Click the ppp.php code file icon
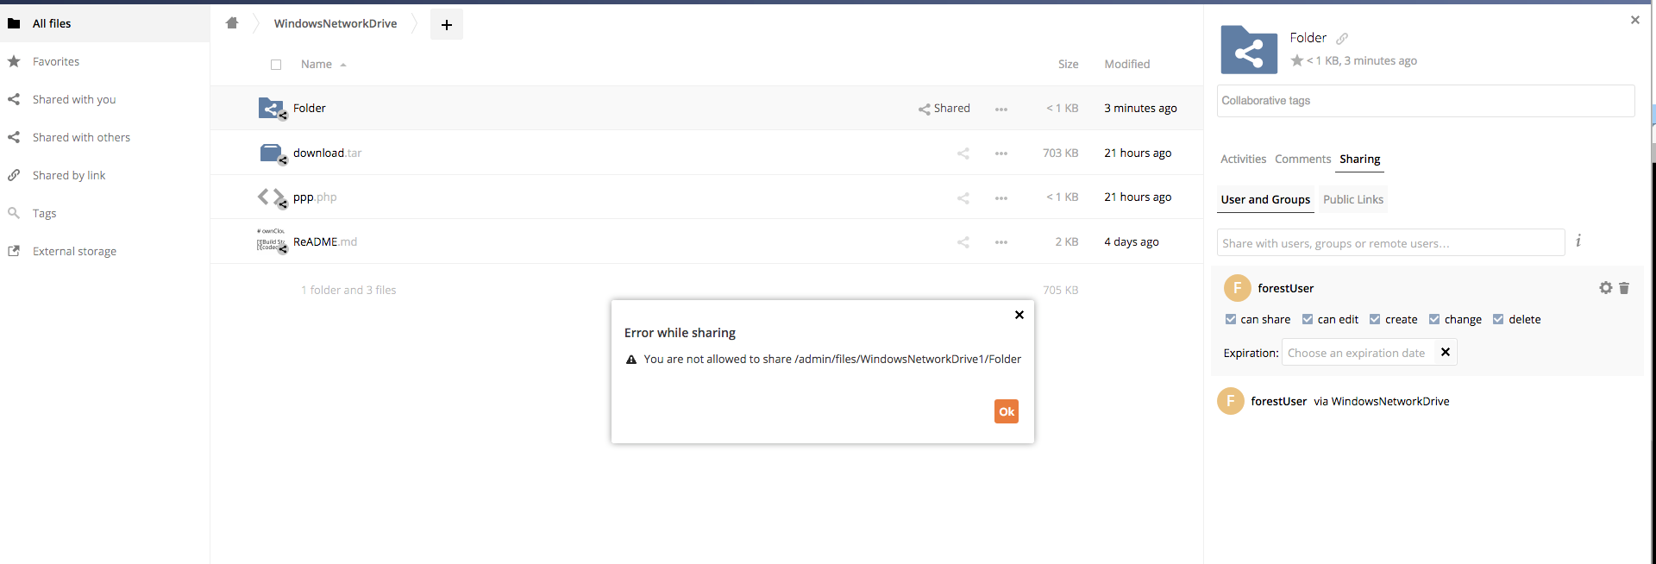1656x564 pixels. coord(272,197)
